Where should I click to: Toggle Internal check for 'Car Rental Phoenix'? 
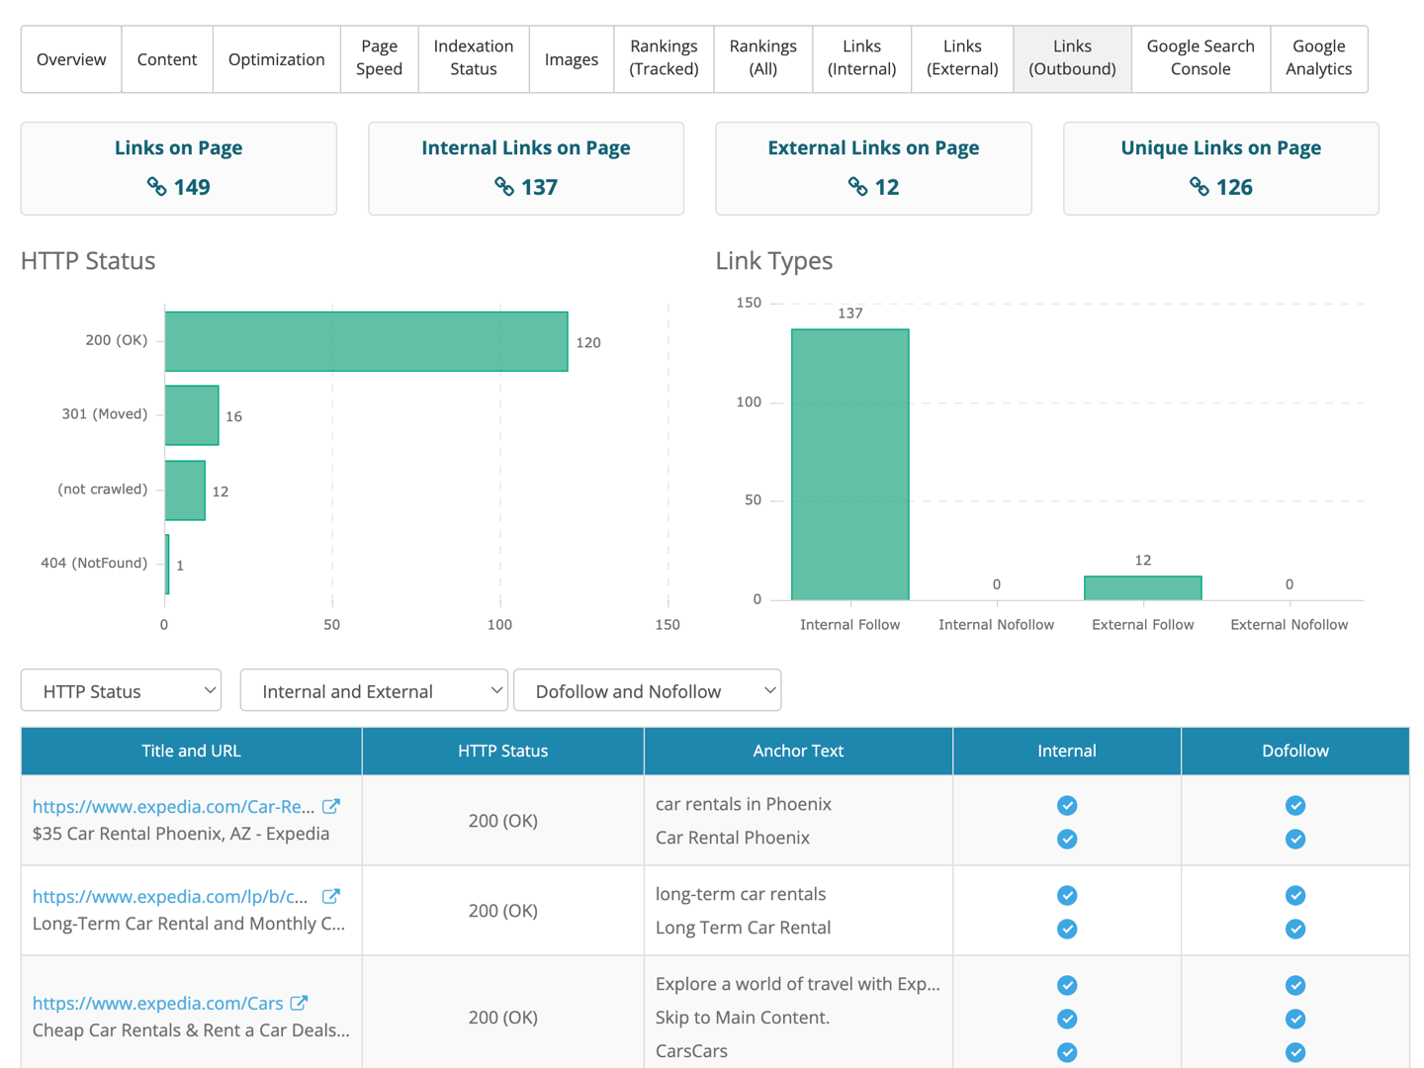coord(1067,839)
